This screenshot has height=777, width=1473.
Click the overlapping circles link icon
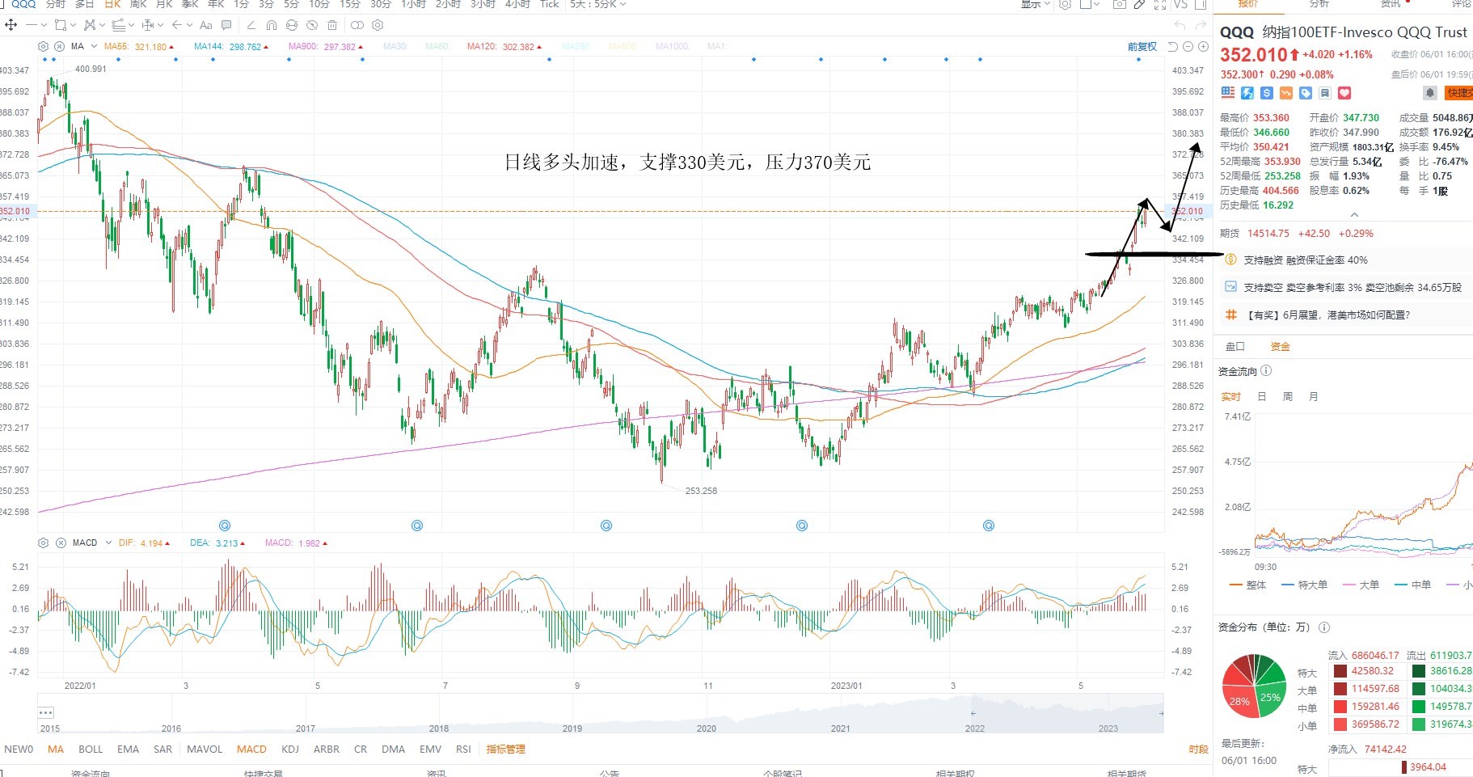pos(357,25)
